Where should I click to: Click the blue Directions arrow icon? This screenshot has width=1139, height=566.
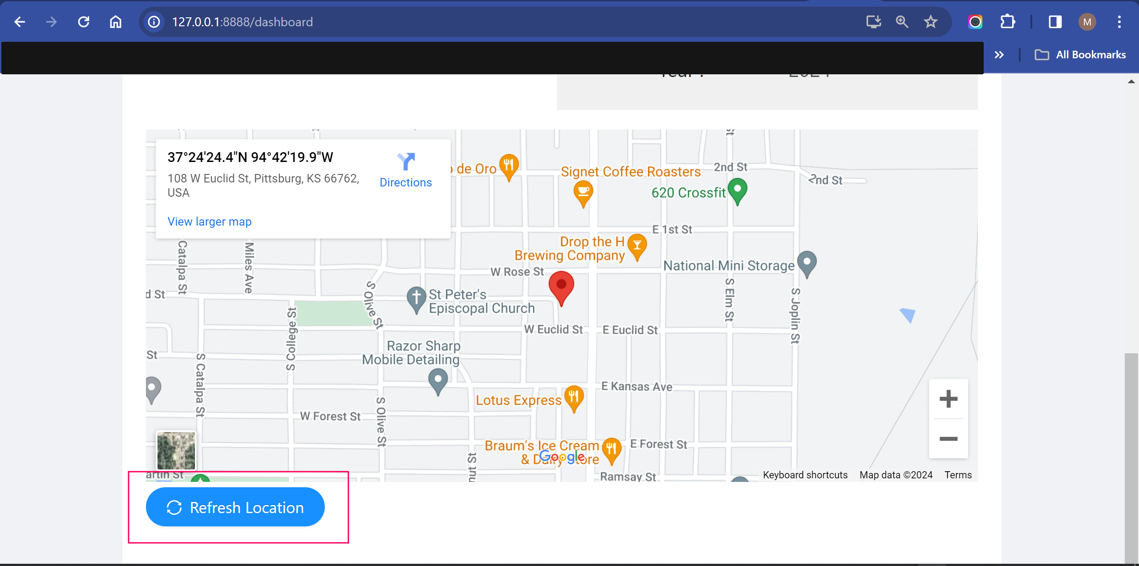(x=406, y=162)
